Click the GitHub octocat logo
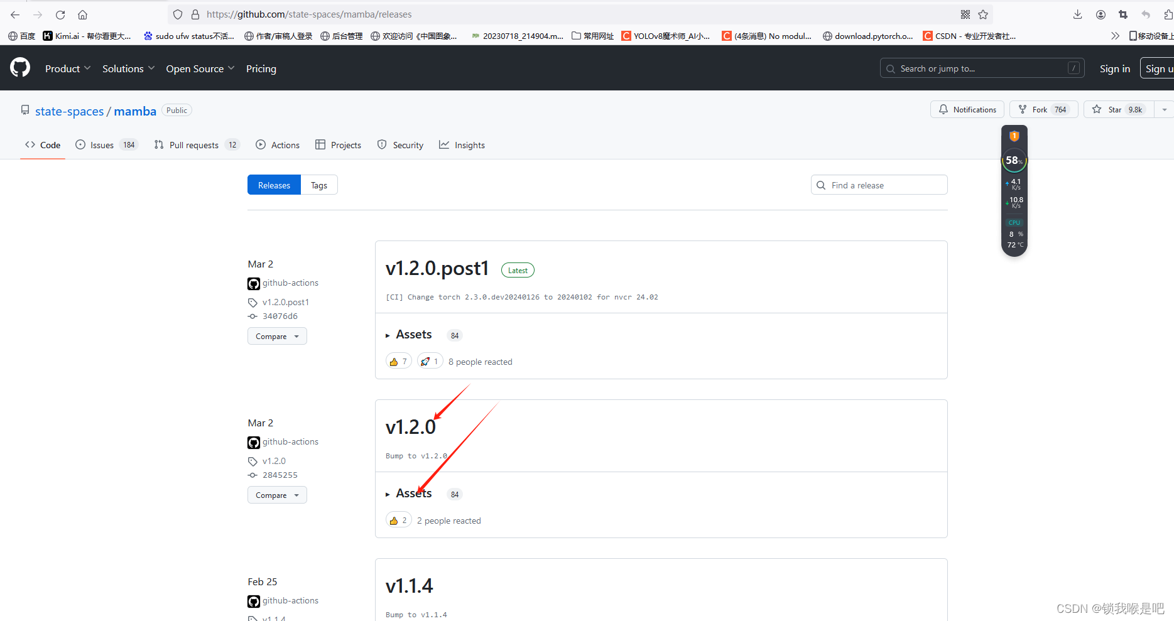This screenshot has height=621, width=1174. [20, 68]
